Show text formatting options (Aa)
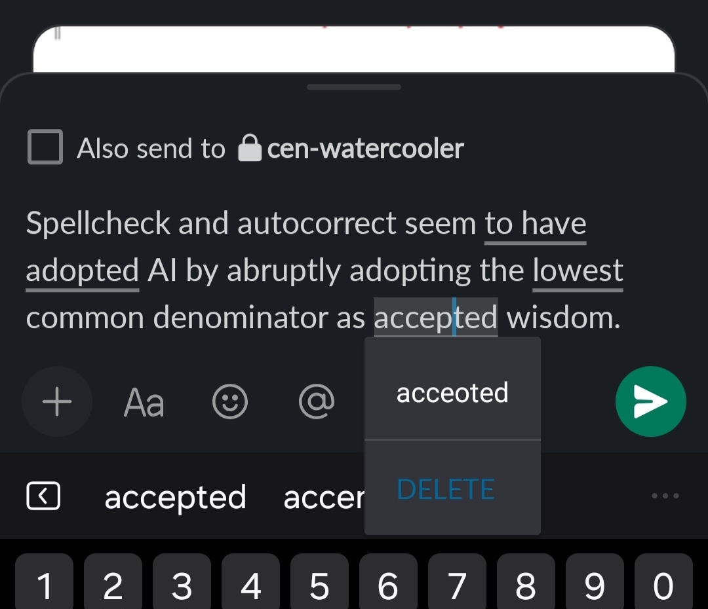Screen dimensions: 708x609 pyautogui.click(x=144, y=402)
